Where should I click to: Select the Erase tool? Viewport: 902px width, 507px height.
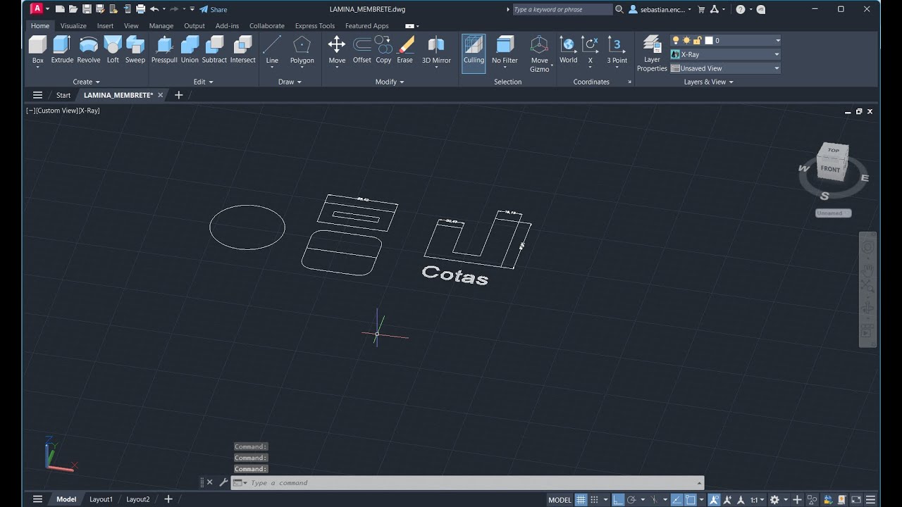(x=405, y=50)
